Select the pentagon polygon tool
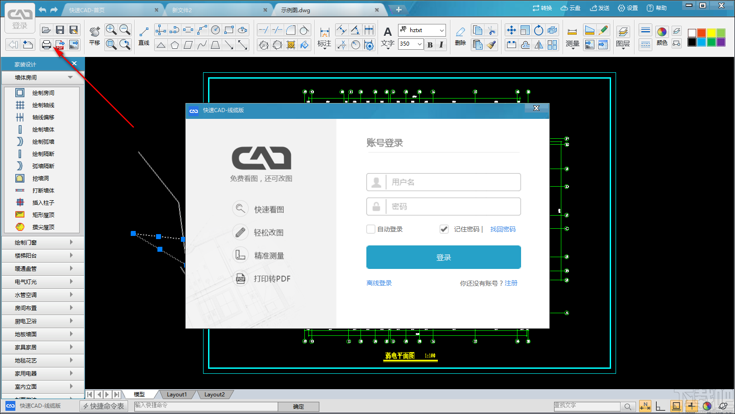Screen dimensions: 735x414 (175, 45)
